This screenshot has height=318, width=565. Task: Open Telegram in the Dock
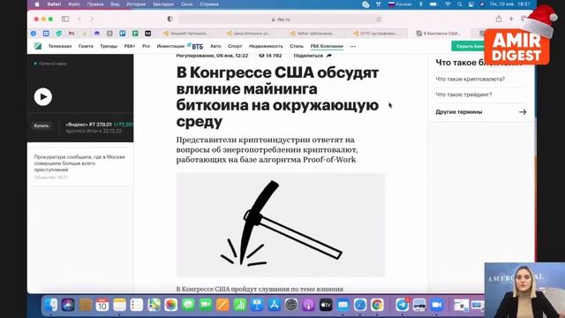tap(403, 305)
